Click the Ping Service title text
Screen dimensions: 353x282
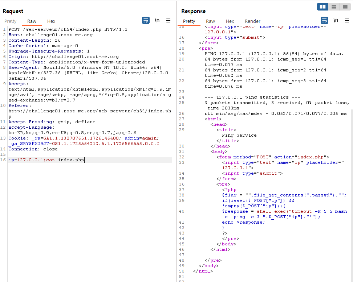point(239,135)
